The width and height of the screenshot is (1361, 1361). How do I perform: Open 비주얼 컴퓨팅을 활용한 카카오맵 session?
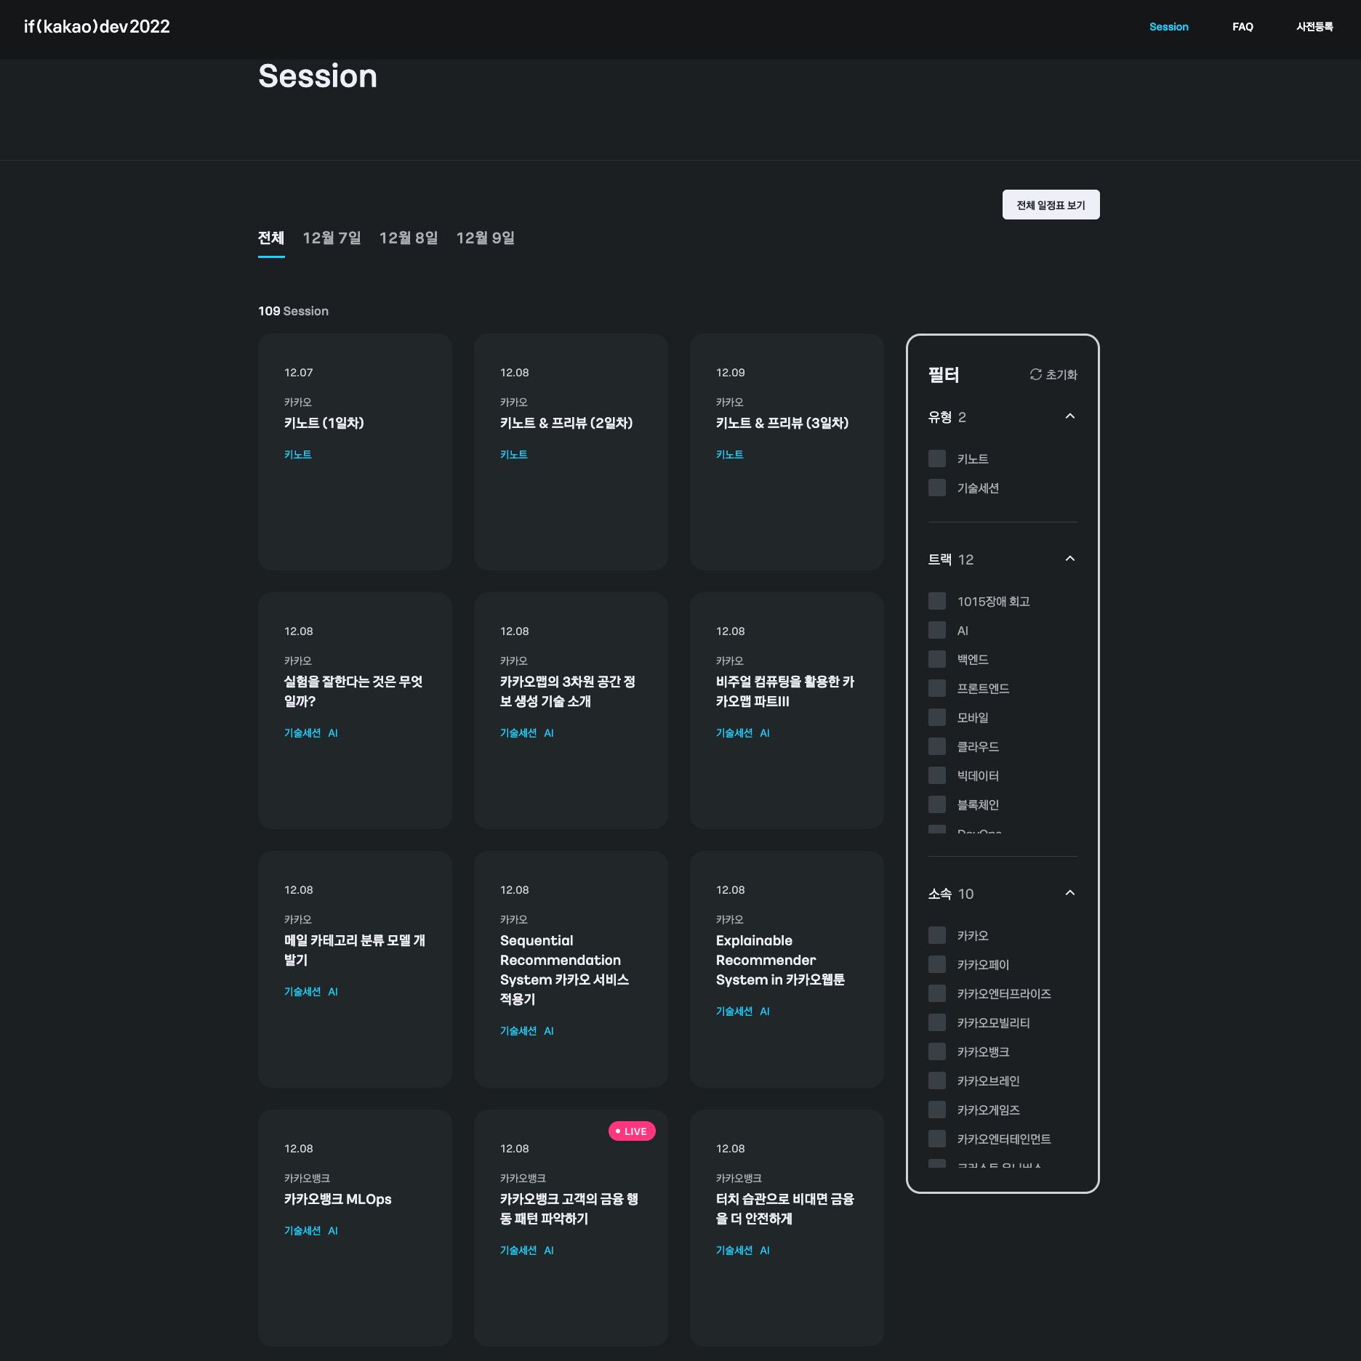(x=787, y=711)
